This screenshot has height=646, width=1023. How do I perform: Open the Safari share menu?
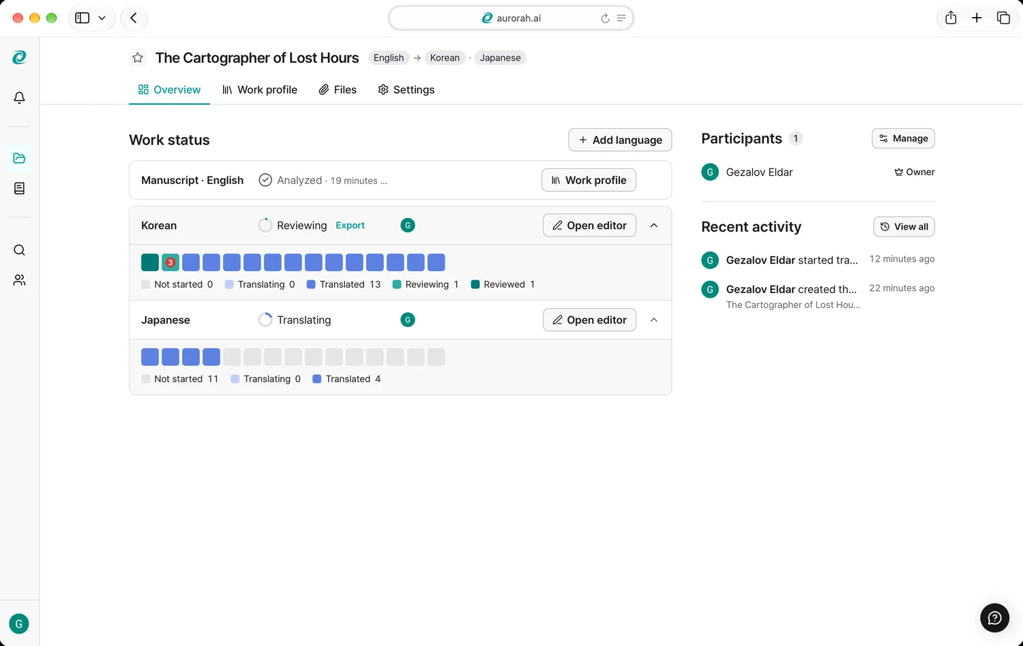coord(951,18)
